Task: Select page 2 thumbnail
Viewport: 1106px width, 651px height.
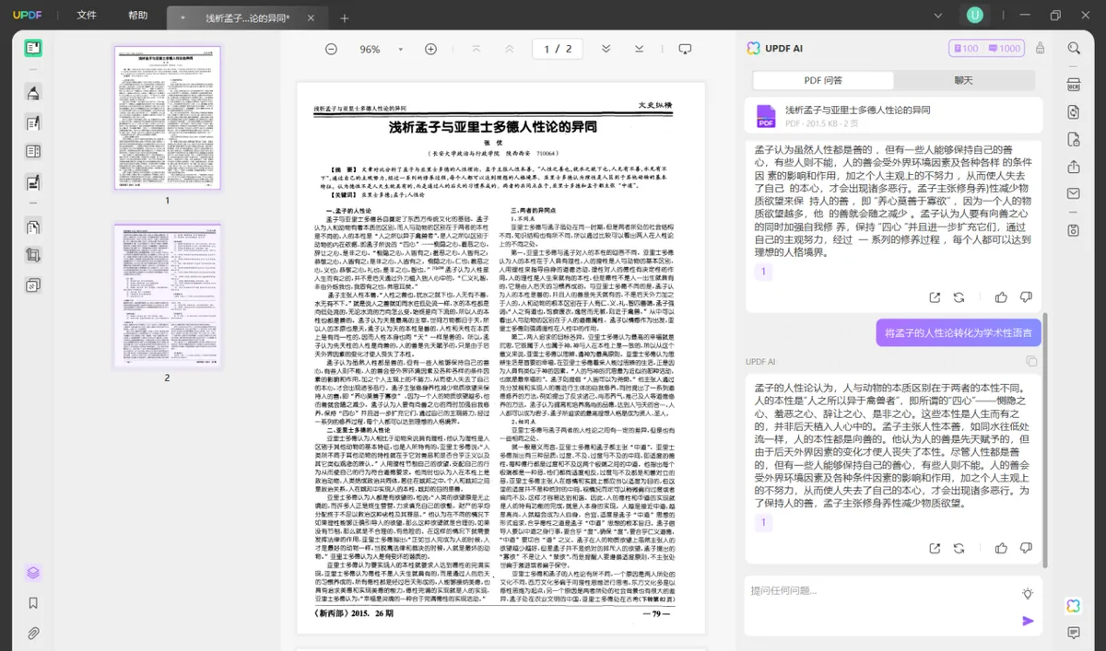Action: 167,295
